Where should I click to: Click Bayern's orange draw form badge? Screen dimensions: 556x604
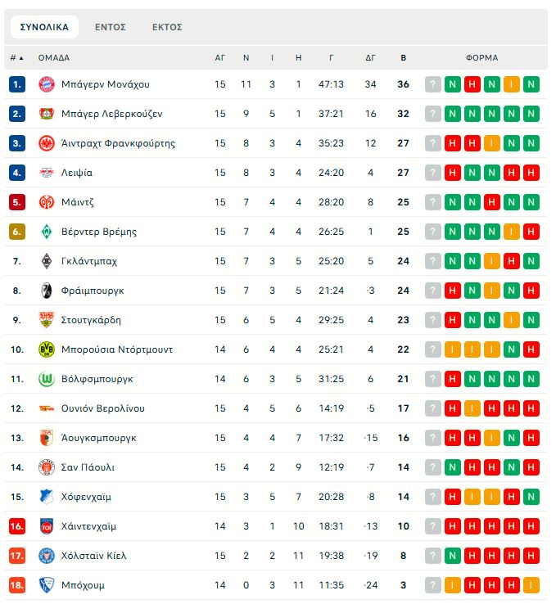[x=512, y=84]
